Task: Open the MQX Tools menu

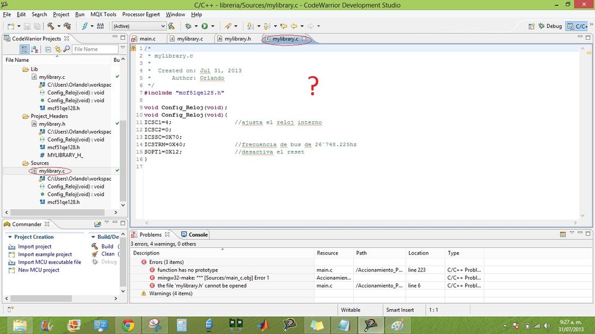Action: point(103,14)
